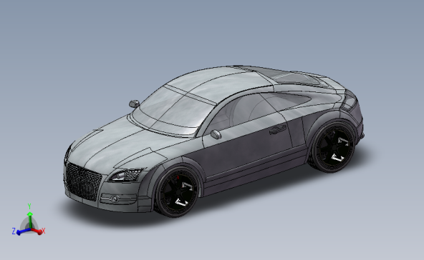Select the front headlight of the car
This screenshot has height=260, width=424.
coord(126,175)
